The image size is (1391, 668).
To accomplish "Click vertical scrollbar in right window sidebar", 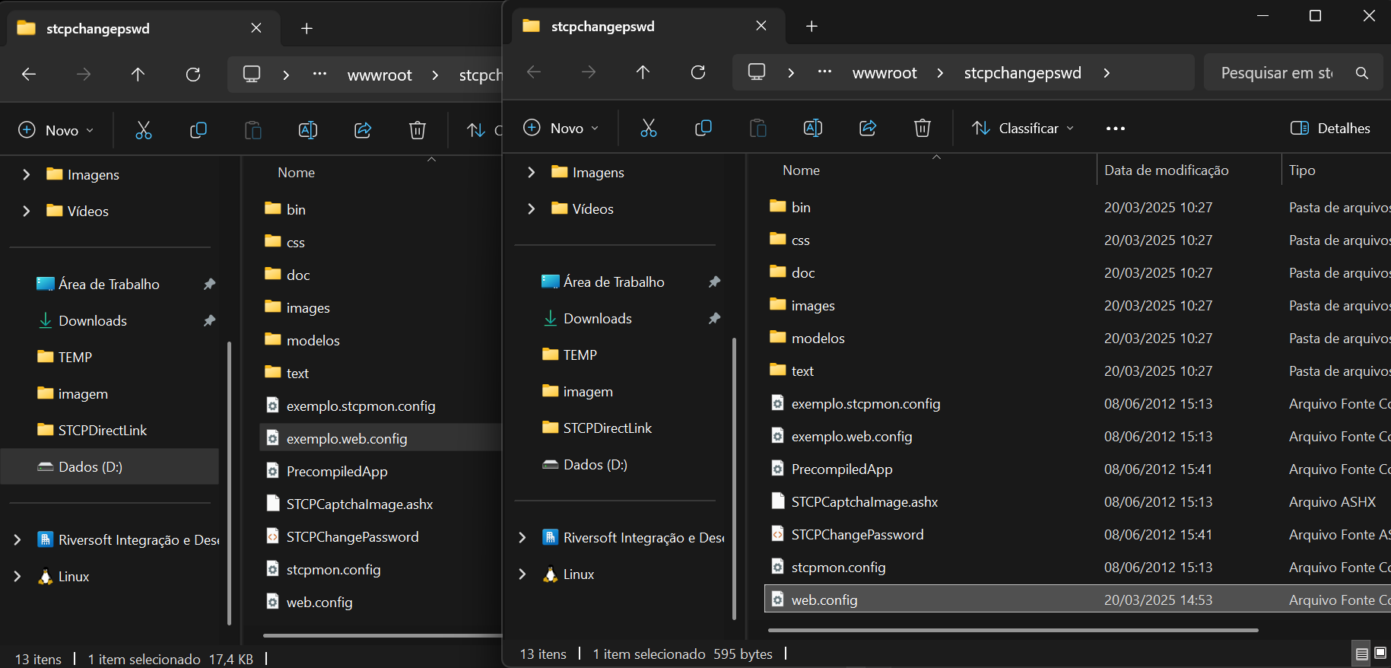I will (734, 478).
